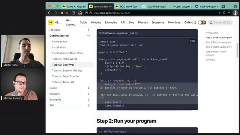Click the trash icon in the tab bar

[x=235, y=6]
